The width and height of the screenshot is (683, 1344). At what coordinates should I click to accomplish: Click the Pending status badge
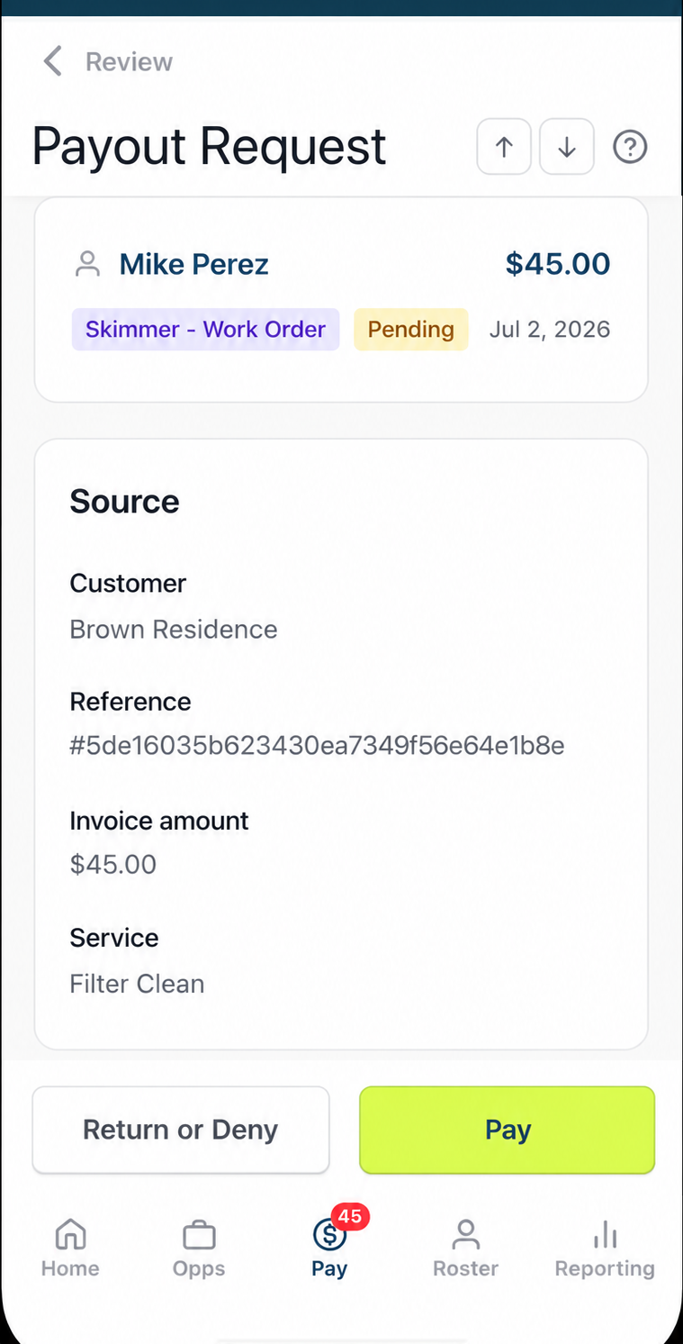[x=411, y=329]
